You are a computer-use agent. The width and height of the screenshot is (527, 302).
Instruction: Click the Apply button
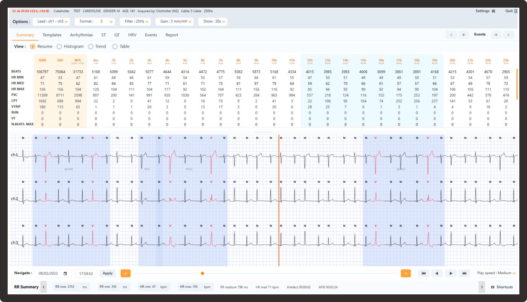[108, 273]
